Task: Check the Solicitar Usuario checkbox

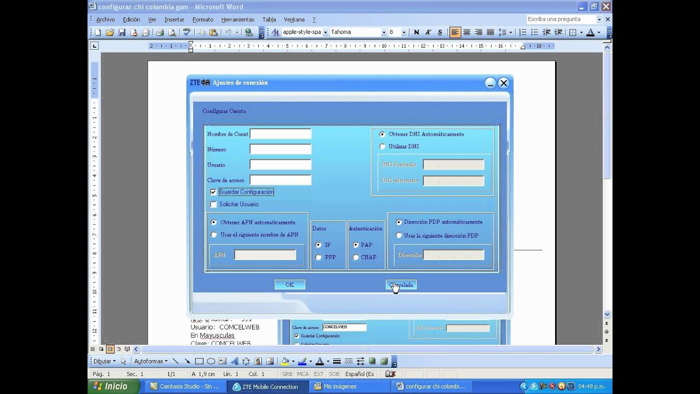Action: tap(213, 204)
